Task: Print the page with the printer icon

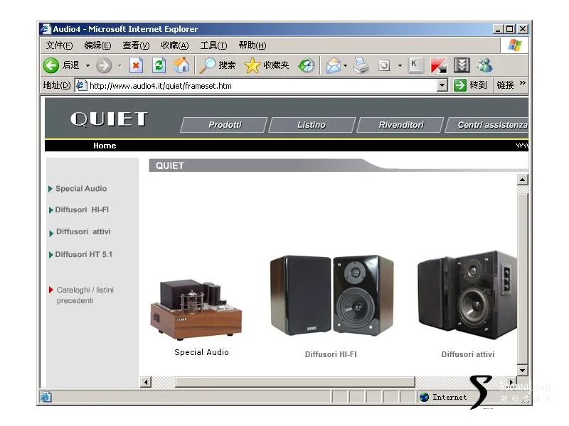Action: pos(361,65)
